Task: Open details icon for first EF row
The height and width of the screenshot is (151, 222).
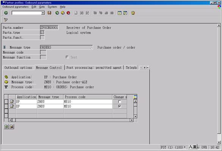Action: [12, 101]
